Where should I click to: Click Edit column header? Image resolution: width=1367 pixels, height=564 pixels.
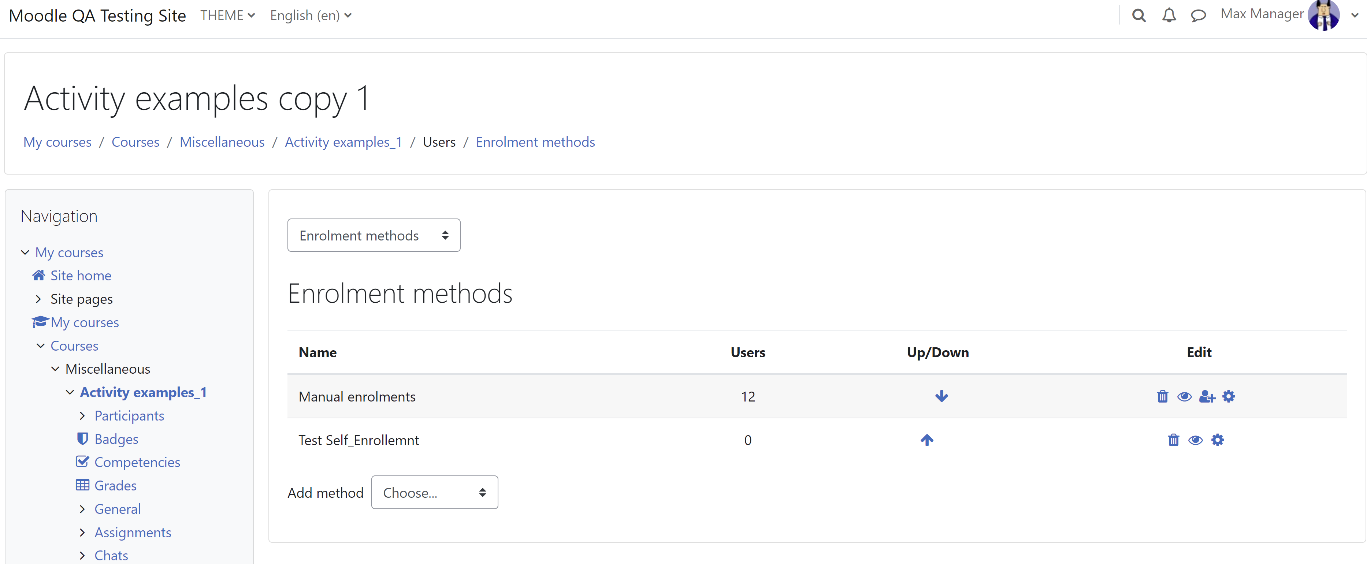click(1199, 352)
